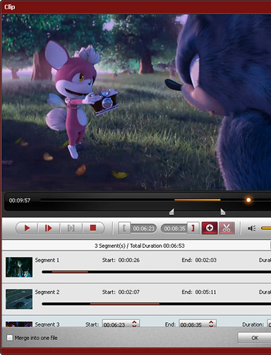Image resolution: width=271 pixels, height=355 pixels.
Task: Click the next frame button
Action: (48, 228)
